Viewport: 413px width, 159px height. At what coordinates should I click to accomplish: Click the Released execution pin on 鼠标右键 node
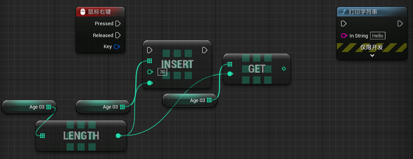click(118, 35)
